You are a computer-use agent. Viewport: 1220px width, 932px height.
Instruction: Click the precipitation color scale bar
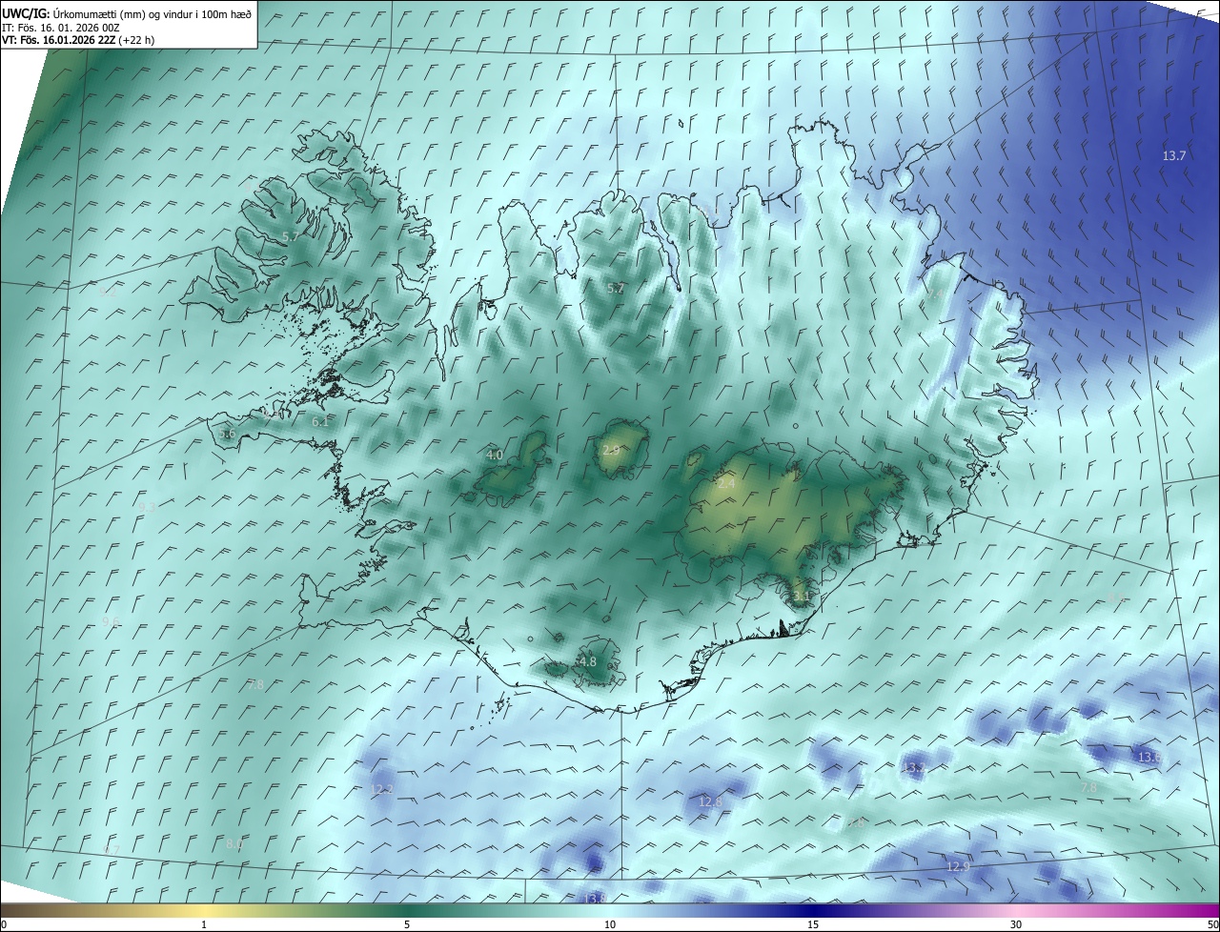[x=610, y=910]
